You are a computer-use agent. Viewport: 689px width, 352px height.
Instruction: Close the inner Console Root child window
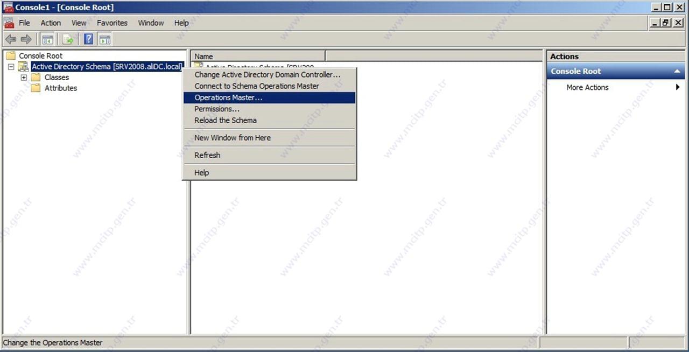678,23
